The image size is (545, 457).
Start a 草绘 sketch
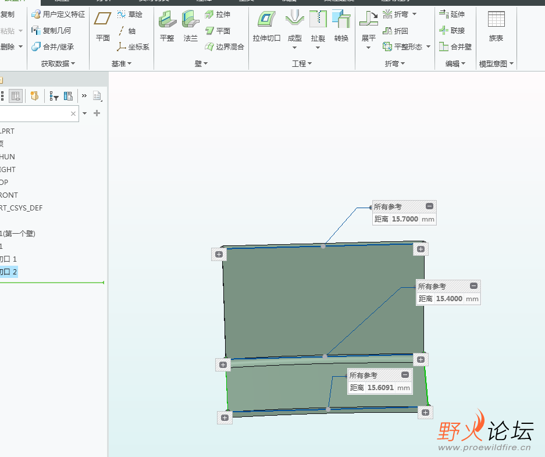click(x=130, y=15)
